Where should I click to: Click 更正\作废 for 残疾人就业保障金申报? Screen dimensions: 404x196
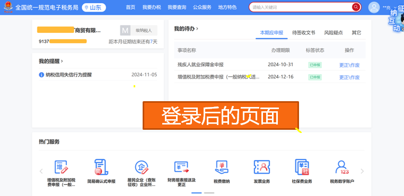pos(349,65)
